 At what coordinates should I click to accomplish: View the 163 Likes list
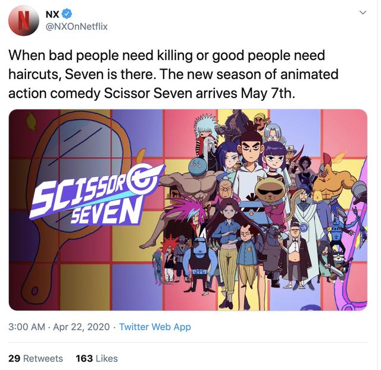click(96, 358)
